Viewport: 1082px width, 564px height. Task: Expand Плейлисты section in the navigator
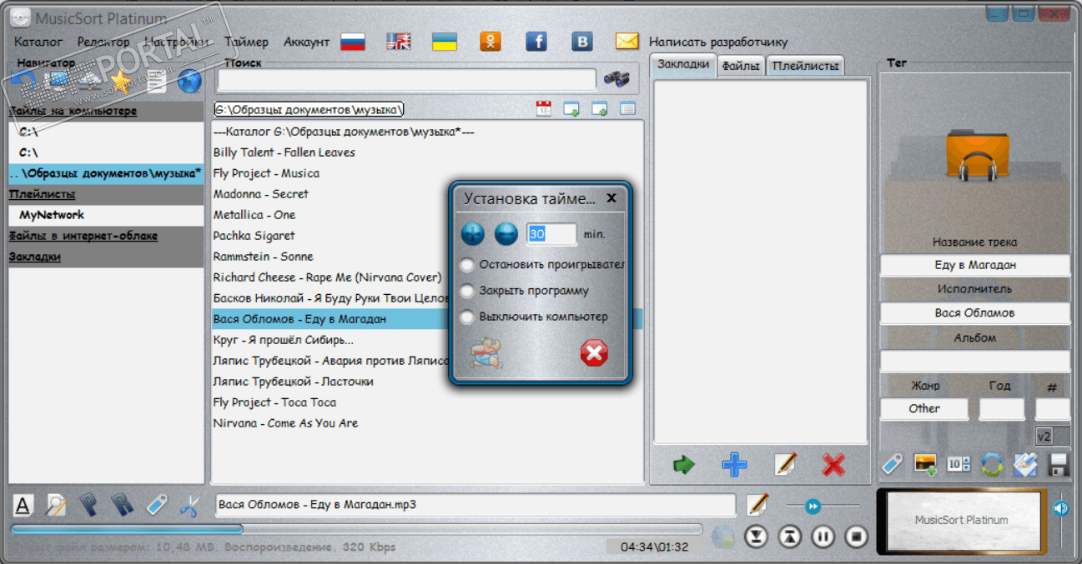pos(42,194)
